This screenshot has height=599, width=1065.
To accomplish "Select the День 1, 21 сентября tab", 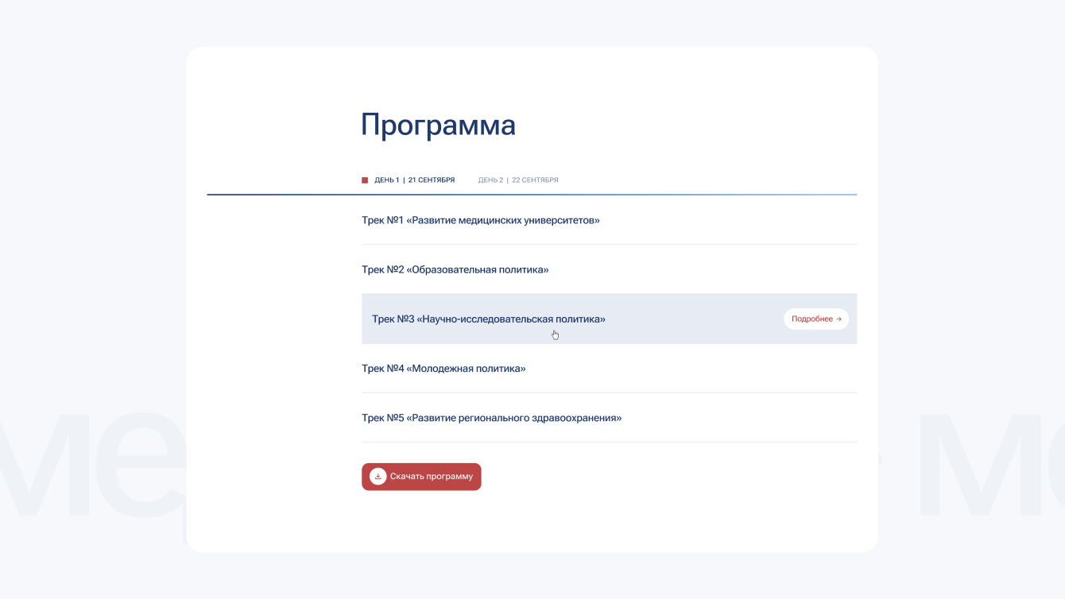I will [409, 180].
